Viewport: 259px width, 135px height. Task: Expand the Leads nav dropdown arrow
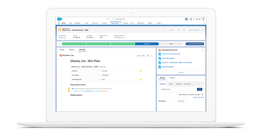click(90, 23)
